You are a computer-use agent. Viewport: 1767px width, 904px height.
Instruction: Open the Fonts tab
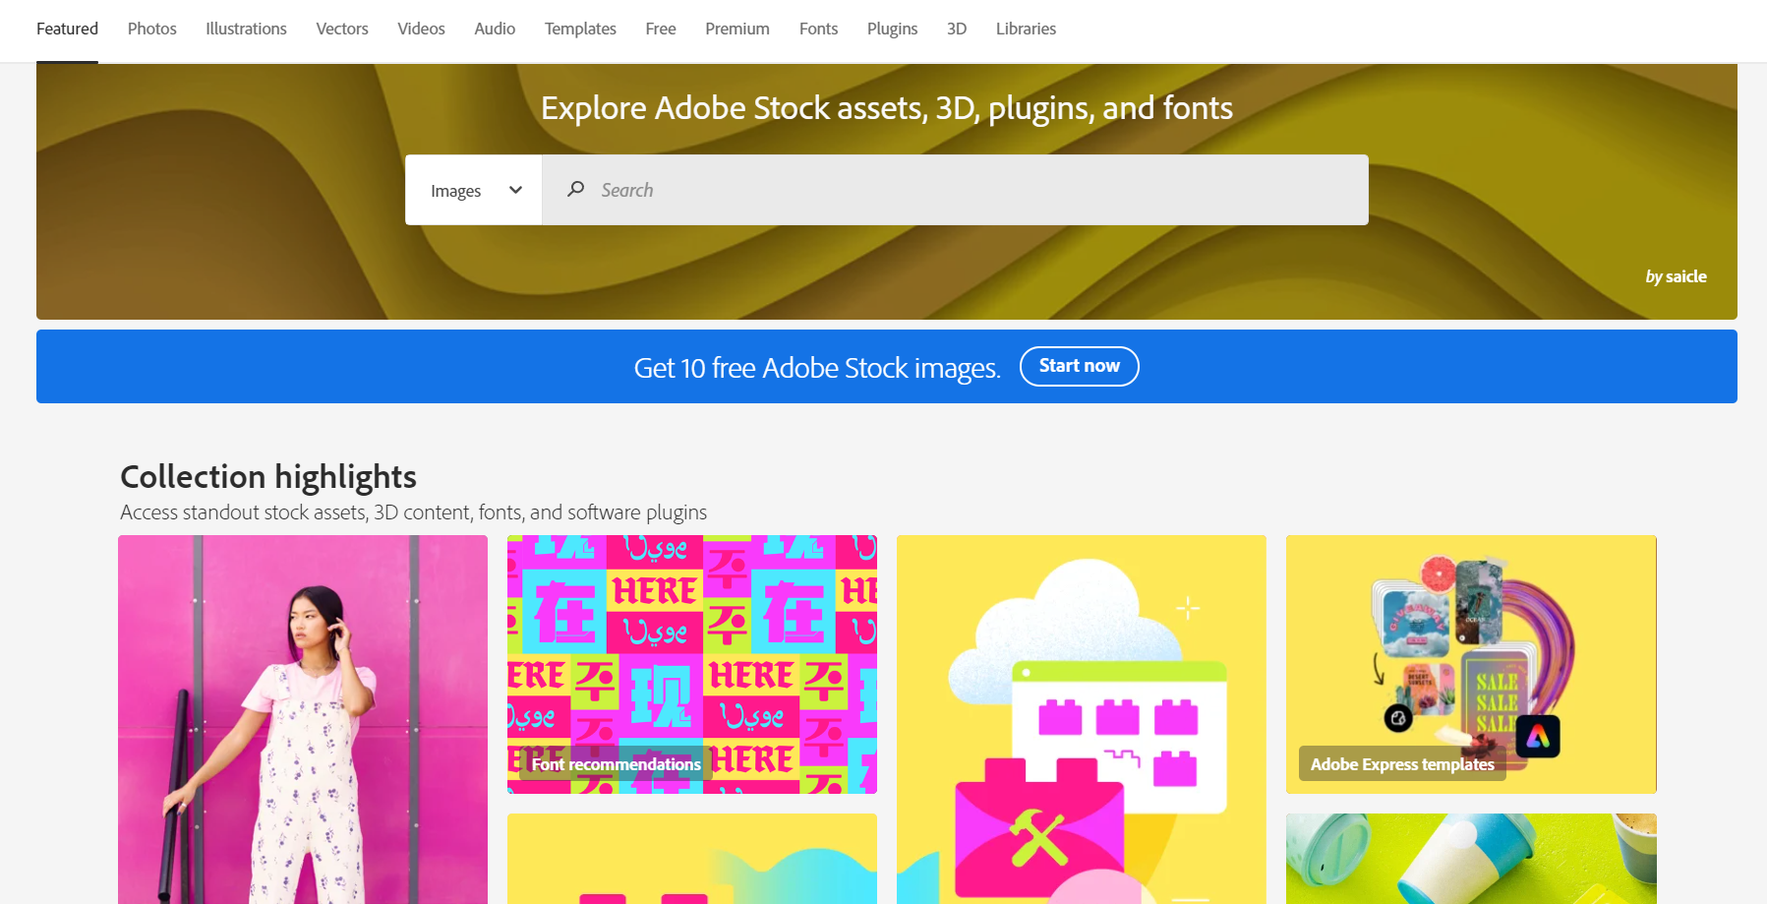point(818,30)
